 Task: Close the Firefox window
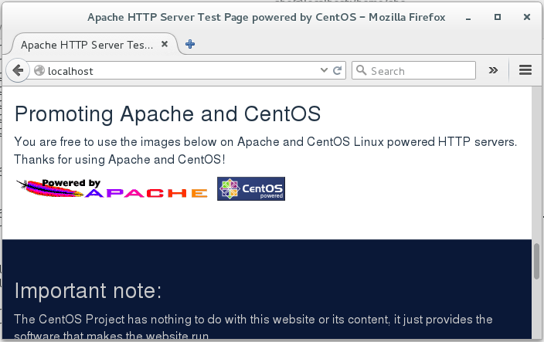[x=527, y=17]
